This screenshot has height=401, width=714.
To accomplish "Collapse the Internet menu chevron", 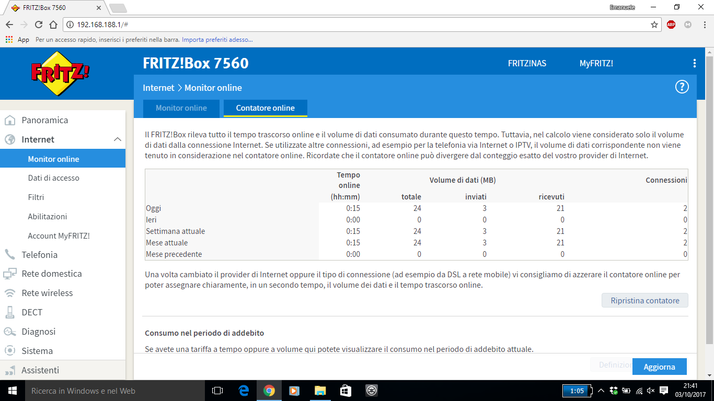I will (x=118, y=139).
